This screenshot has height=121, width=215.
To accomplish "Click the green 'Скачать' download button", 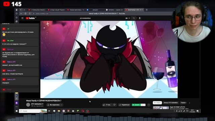I will click(x=136, y=105).
